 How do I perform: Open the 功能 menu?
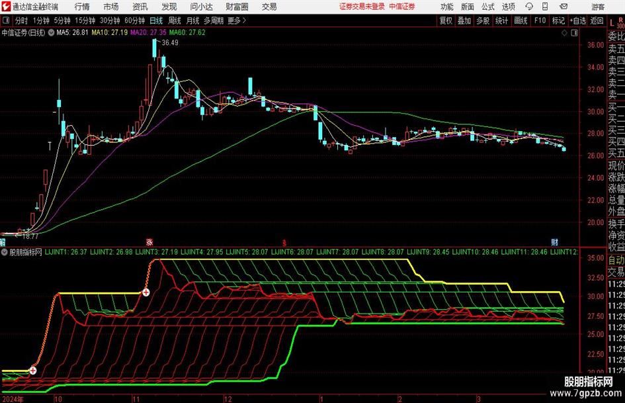point(447,7)
